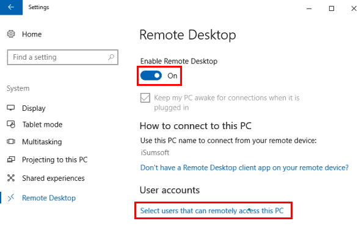Open Projecting to this PC settings
The image size is (364, 229).
tap(55, 160)
